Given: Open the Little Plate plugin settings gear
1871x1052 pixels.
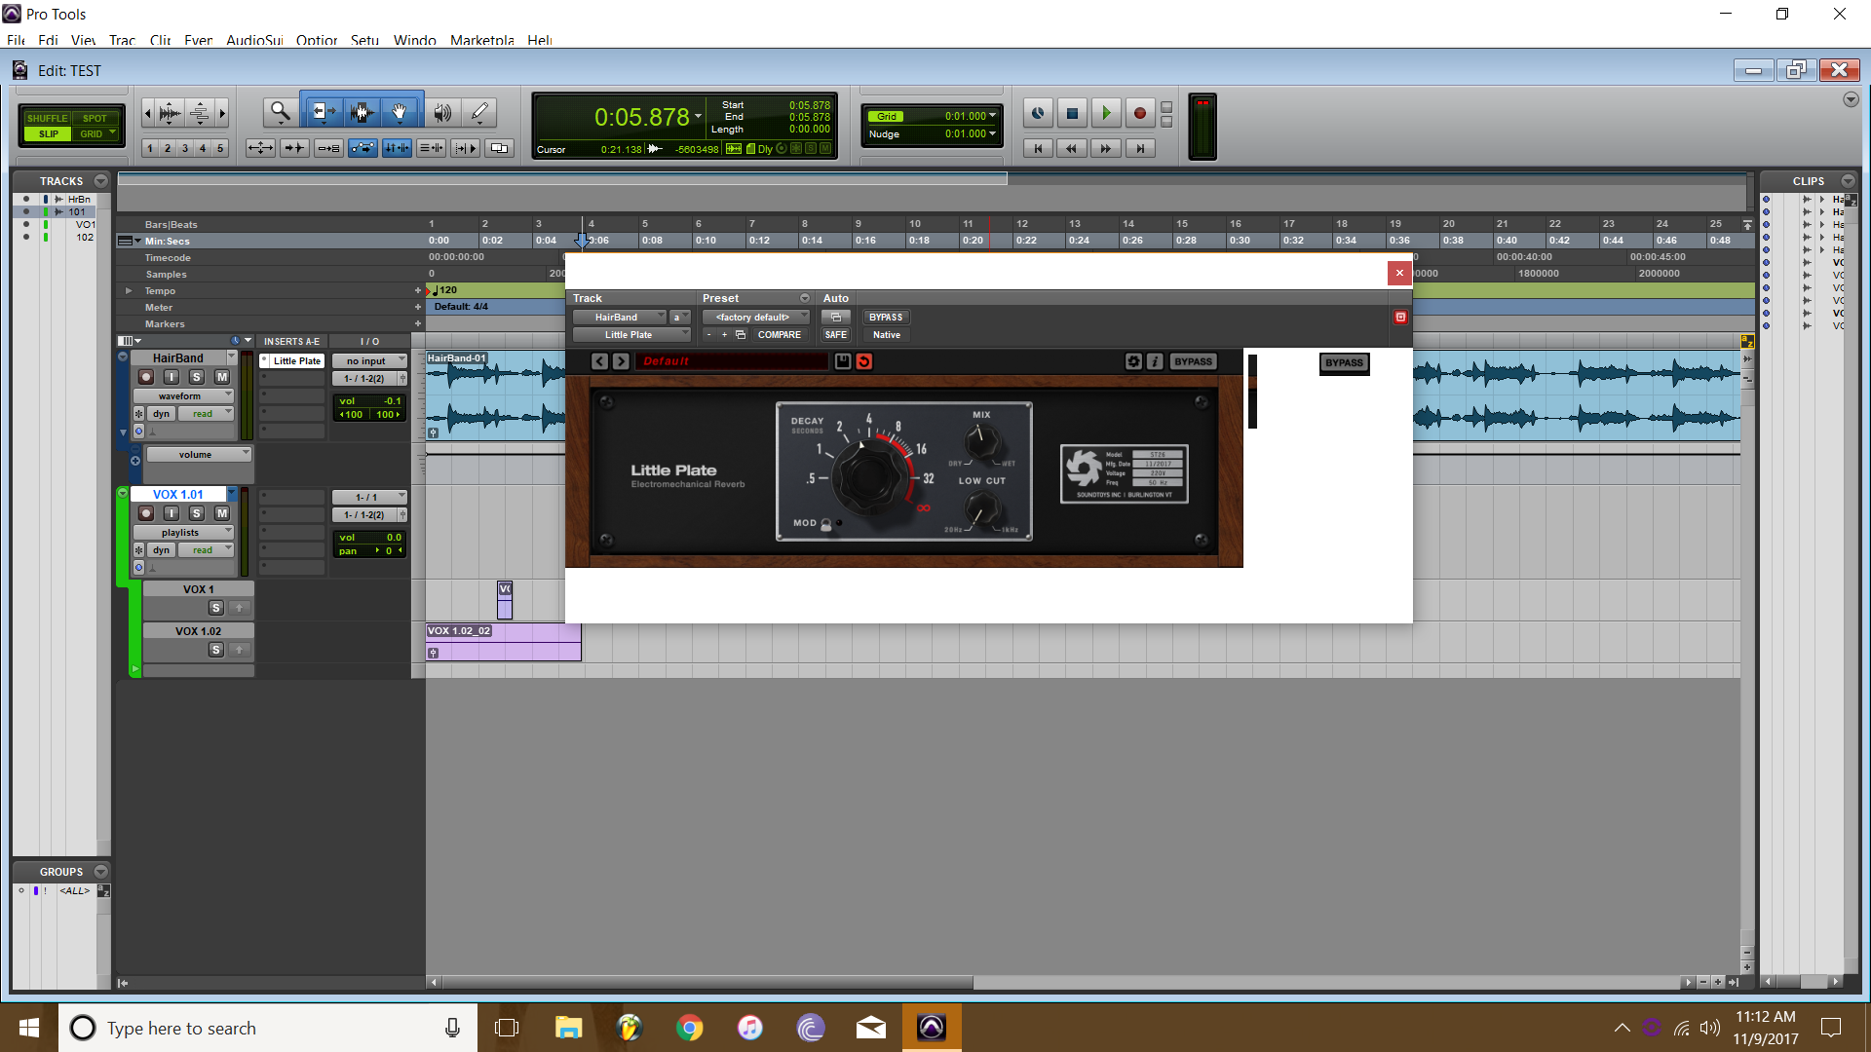Looking at the screenshot, I should 1133,361.
